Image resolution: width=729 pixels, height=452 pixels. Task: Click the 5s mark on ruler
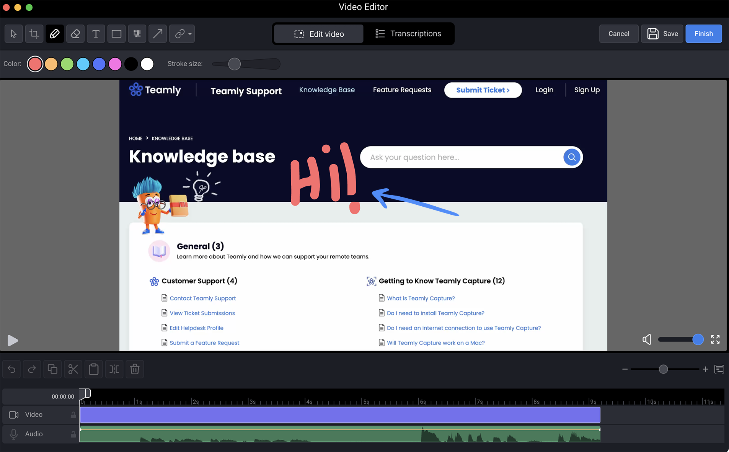coord(365,401)
